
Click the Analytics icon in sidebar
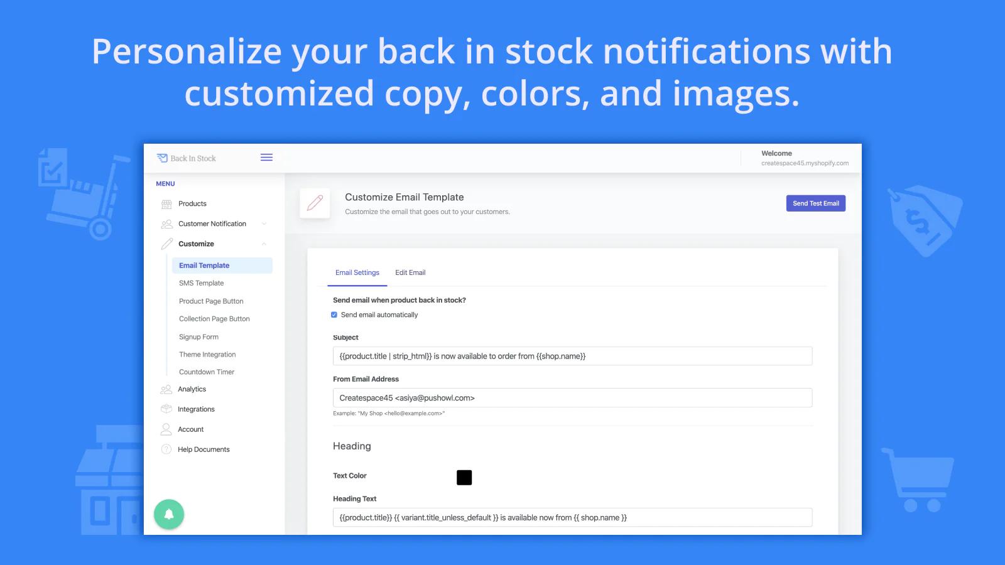[166, 389]
